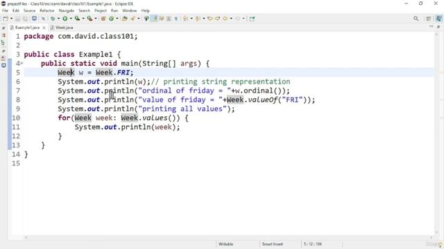Switch to the Week.java tab
444x249 pixels.
[x=62, y=28]
